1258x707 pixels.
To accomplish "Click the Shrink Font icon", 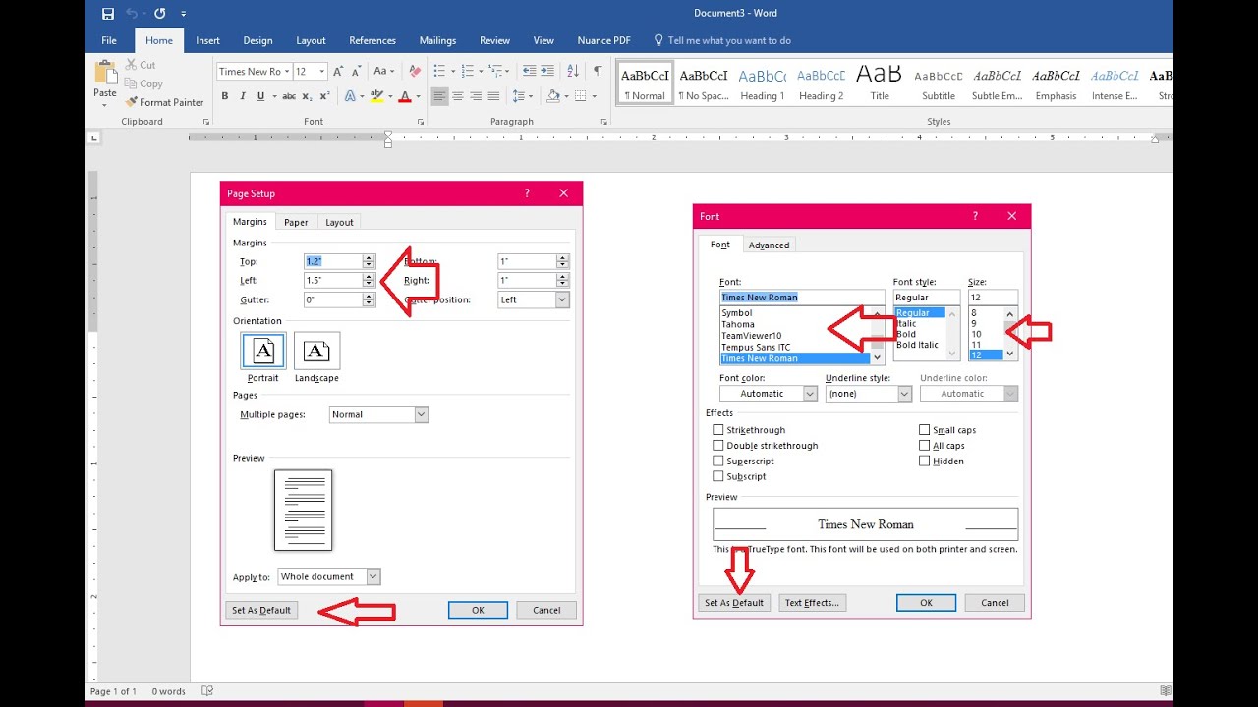I will pyautogui.click(x=357, y=71).
